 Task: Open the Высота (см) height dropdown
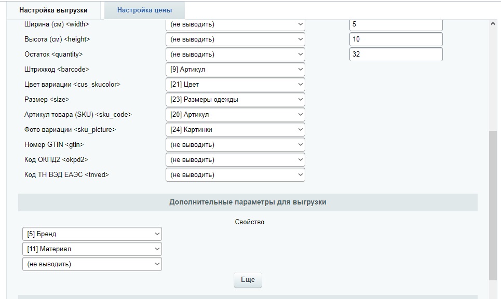pos(235,39)
